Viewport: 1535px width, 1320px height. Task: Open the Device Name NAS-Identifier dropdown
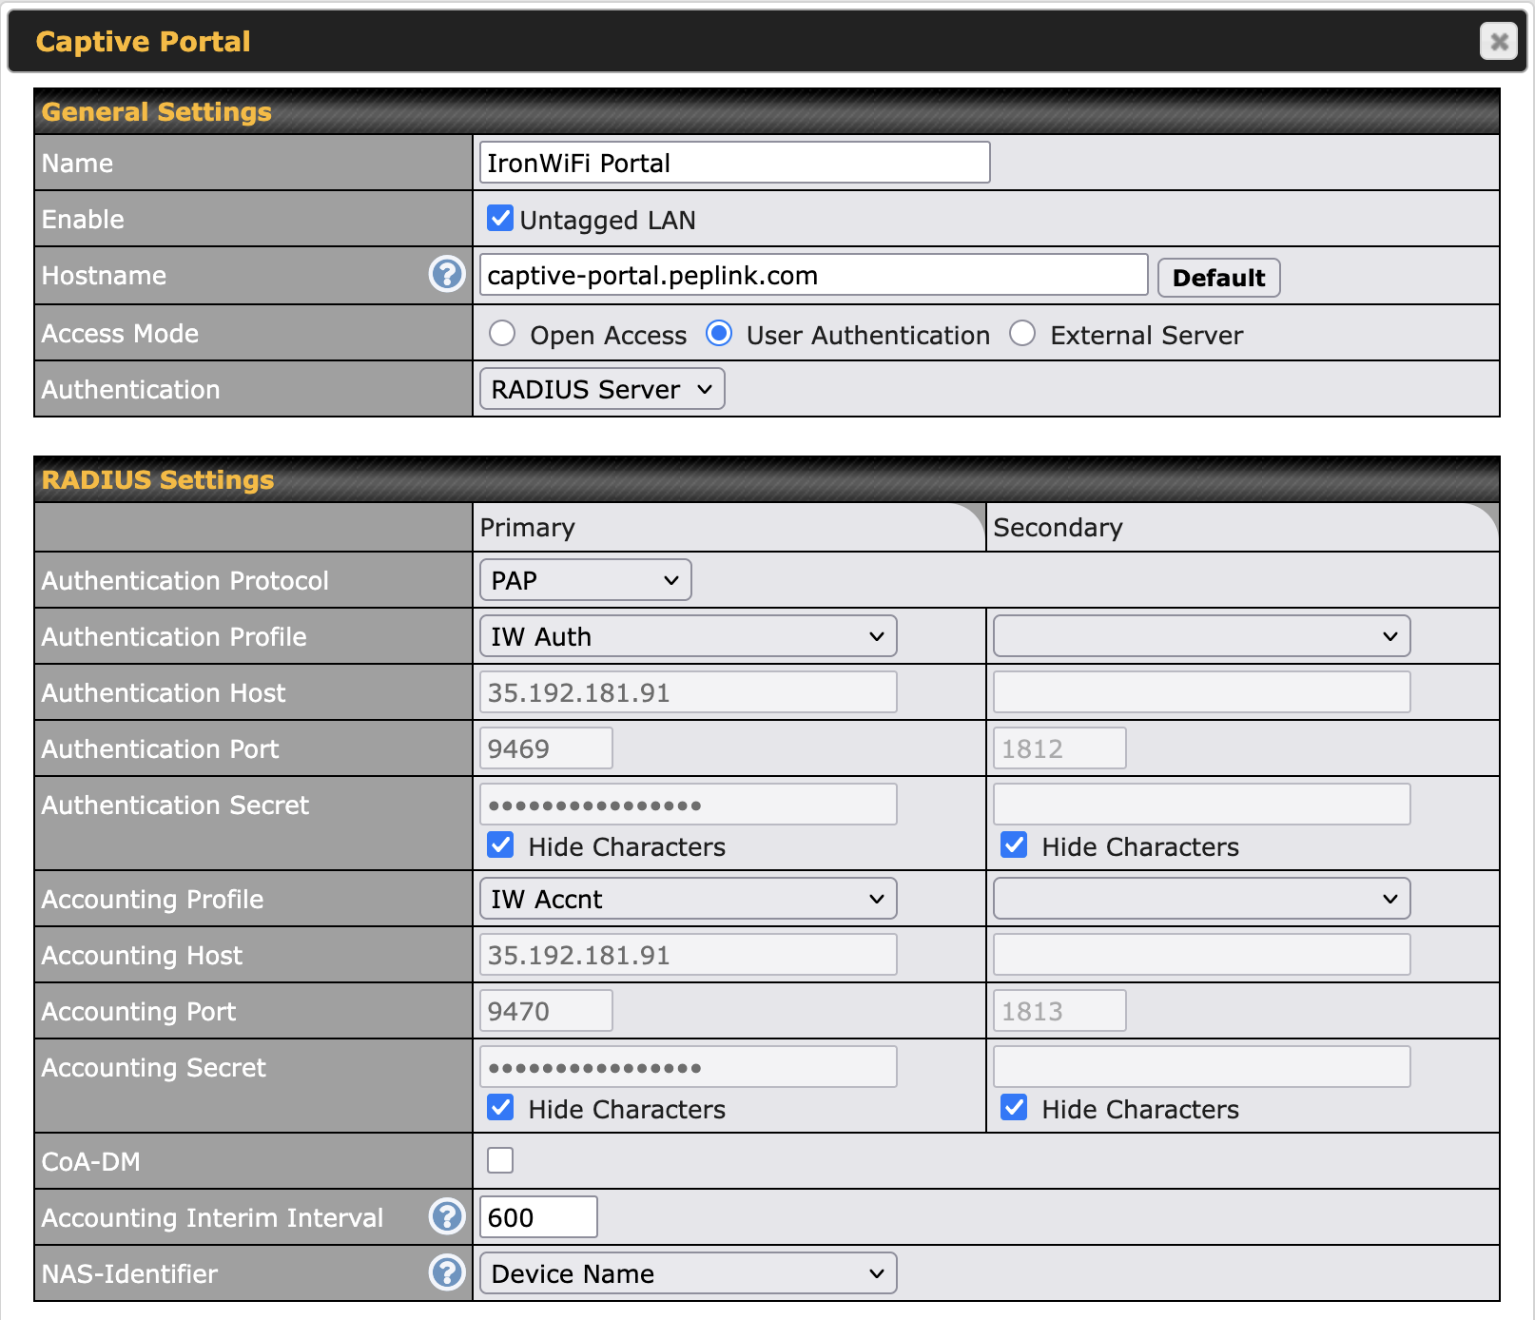pyautogui.click(x=688, y=1273)
